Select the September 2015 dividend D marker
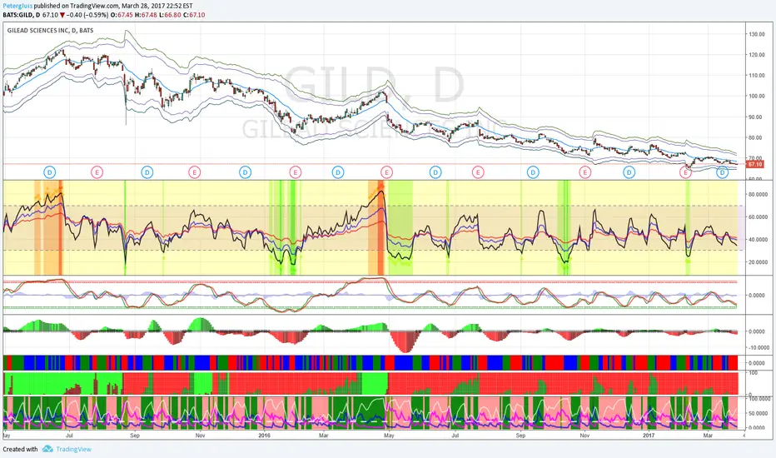Screen dimensions: 776x458 click(147, 172)
